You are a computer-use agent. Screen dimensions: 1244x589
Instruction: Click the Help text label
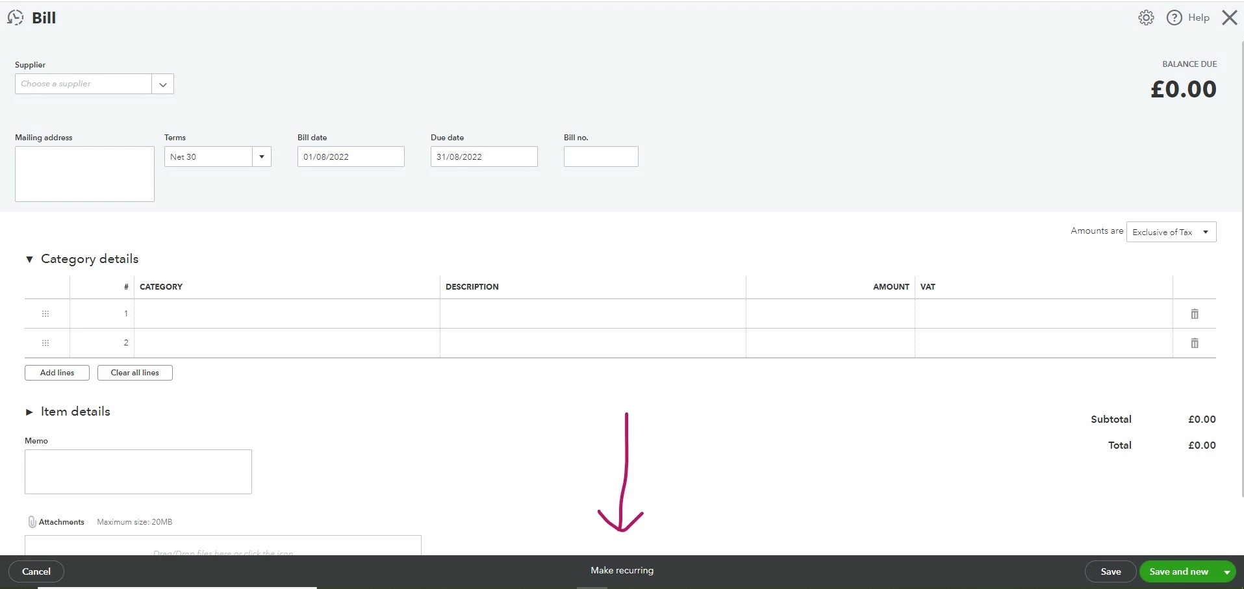[x=1199, y=18]
